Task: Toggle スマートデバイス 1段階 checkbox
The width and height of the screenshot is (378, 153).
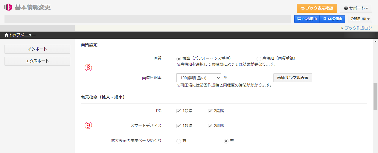Action: [x=179, y=126]
